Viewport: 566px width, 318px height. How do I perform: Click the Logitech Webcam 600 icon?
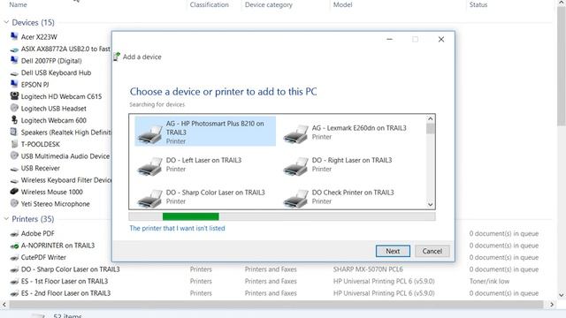[14, 120]
